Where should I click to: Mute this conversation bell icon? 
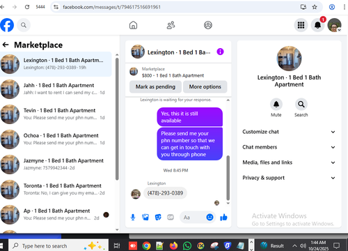276,105
